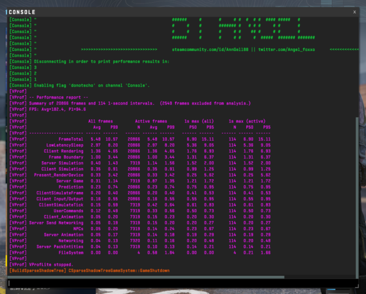
Task: Click the Client_Animation row label
Action: 64,217
